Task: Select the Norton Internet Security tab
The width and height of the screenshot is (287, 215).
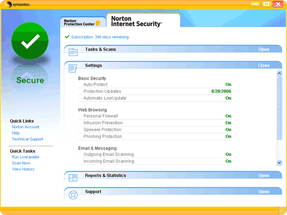Action: [x=143, y=21]
